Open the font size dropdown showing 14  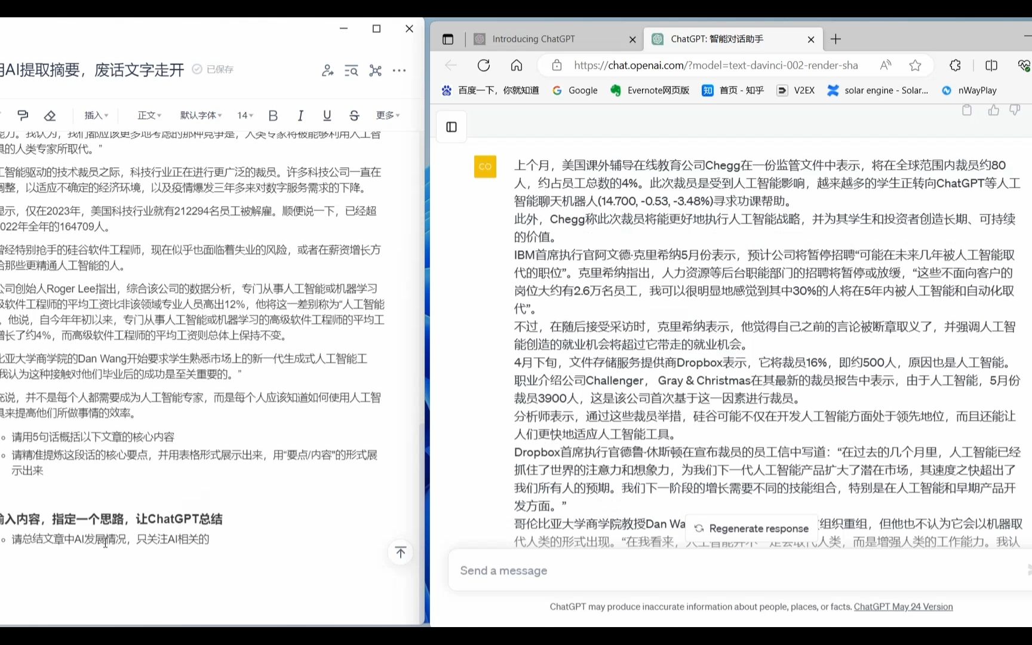coord(244,115)
